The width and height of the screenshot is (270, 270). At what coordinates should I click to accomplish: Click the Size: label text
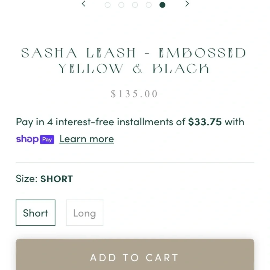click(27, 178)
